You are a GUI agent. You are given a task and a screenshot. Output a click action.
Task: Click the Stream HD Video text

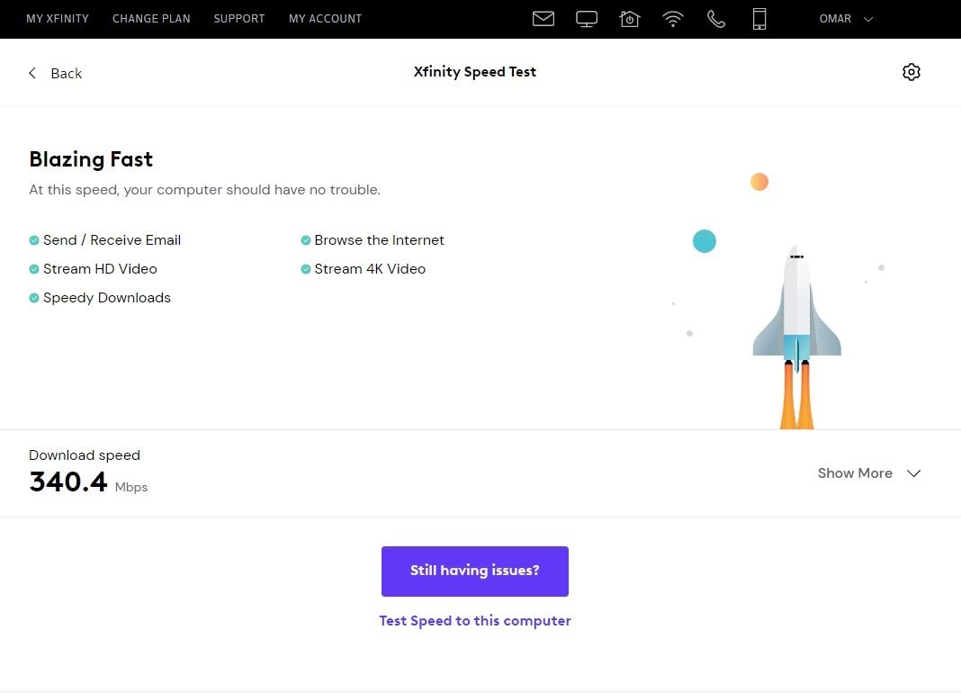100,269
